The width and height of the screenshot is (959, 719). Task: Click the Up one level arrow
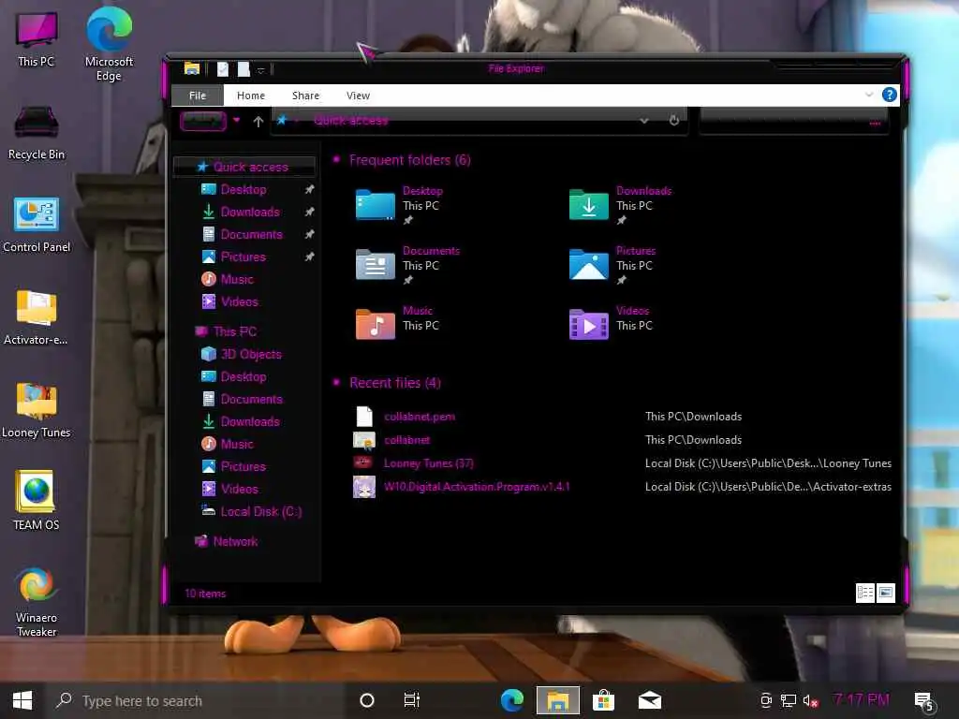pyautogui.click(x=258, y=121)
